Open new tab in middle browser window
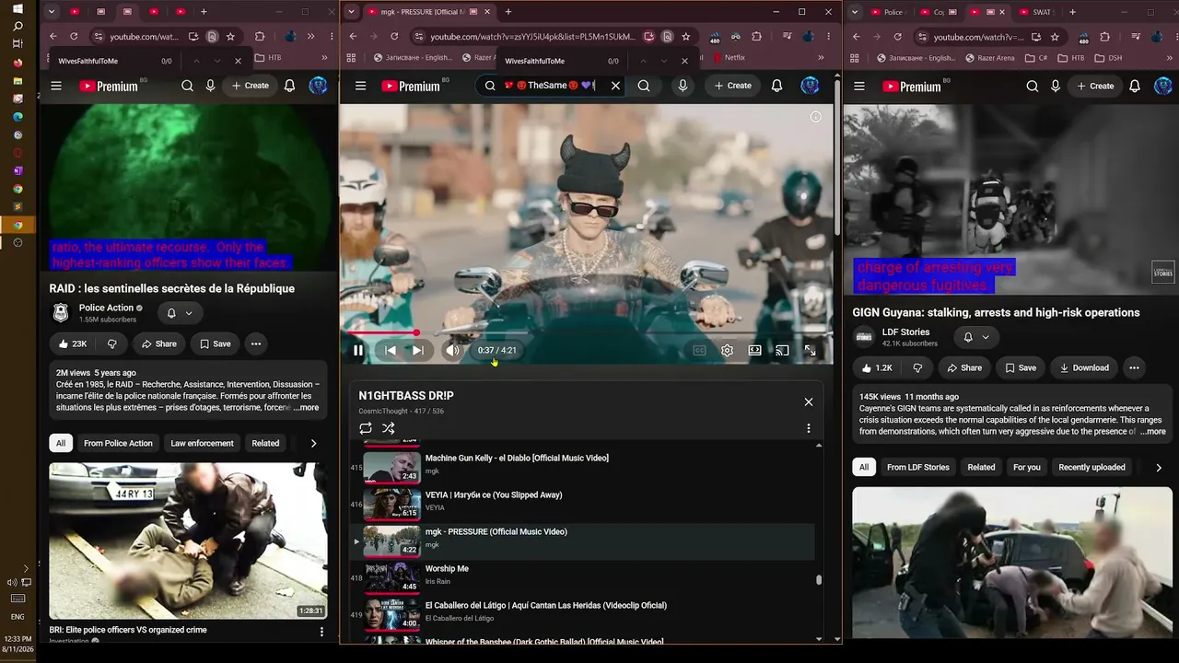 point(508,12)
